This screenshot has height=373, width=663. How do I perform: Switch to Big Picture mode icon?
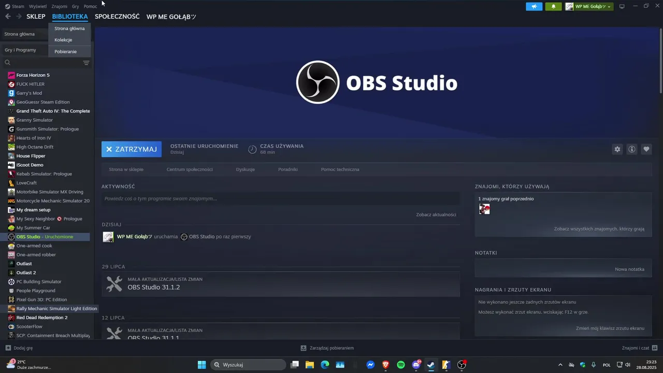coord(622,6)
